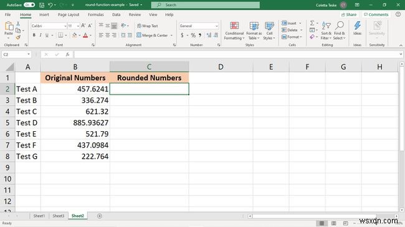Open the Sheet1 worksheet tab
Viewport: 405px width, 227px height.
click(x=39, y=216)
